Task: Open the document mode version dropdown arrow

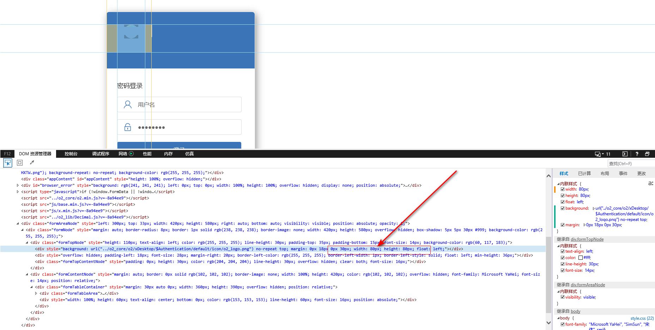Action: coord(603,154)
